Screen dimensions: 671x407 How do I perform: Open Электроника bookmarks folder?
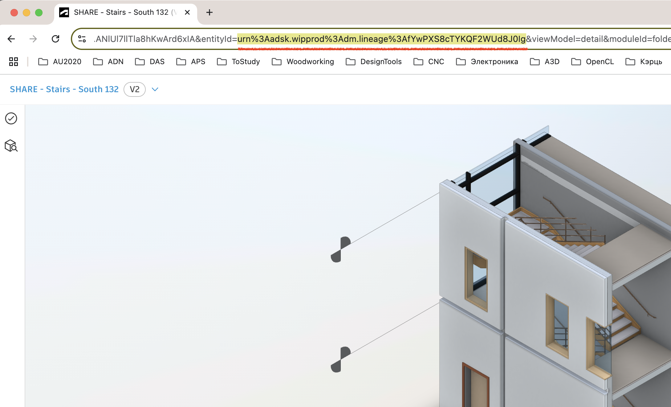point(487,62)
